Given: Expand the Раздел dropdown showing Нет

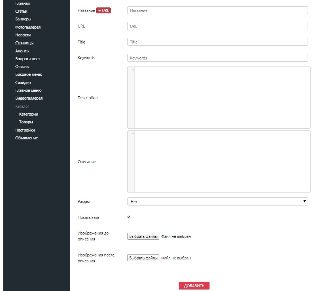Looking at the screenshot, I should pos(217,201).
